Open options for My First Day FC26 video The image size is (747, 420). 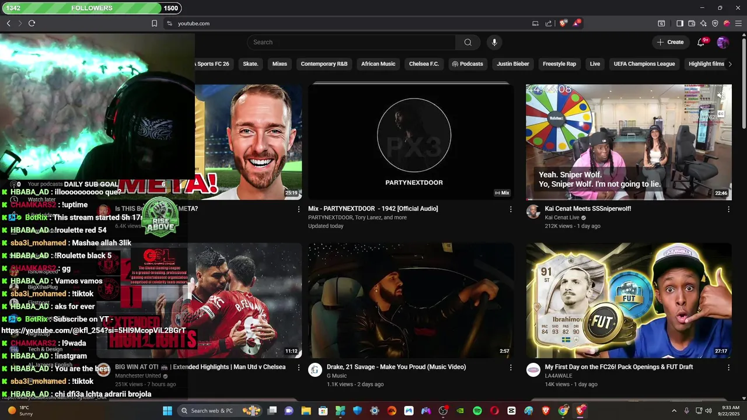coord(728,367)
